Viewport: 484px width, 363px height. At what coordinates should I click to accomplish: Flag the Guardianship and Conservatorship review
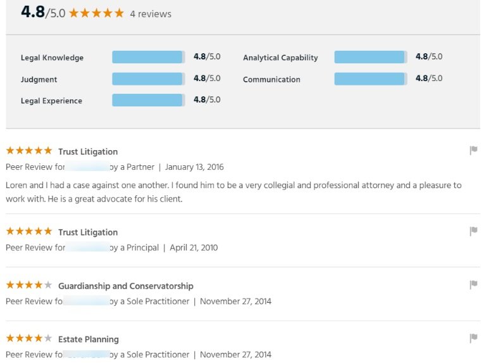473,285
